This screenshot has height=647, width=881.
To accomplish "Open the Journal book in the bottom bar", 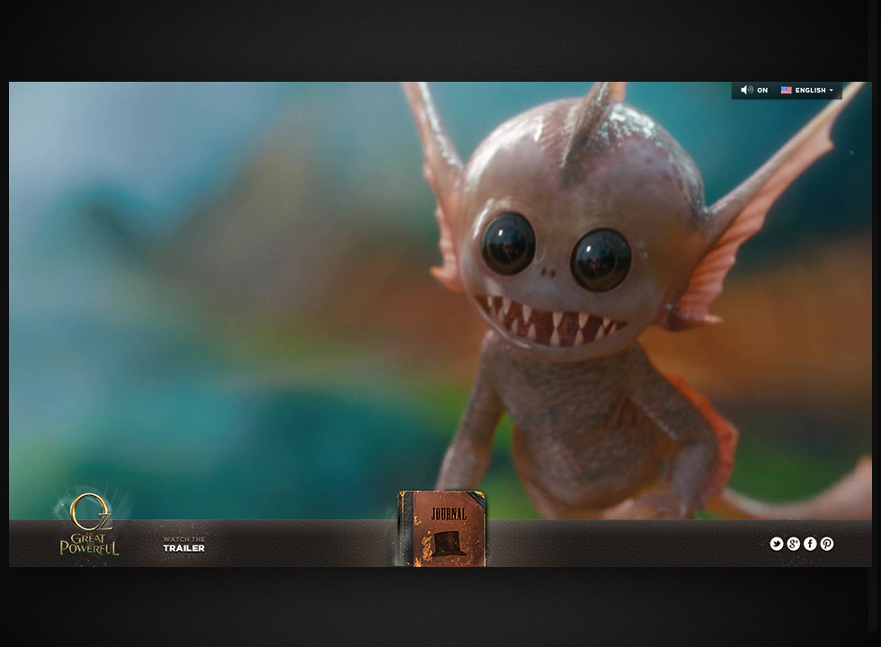I will [440, 530].
